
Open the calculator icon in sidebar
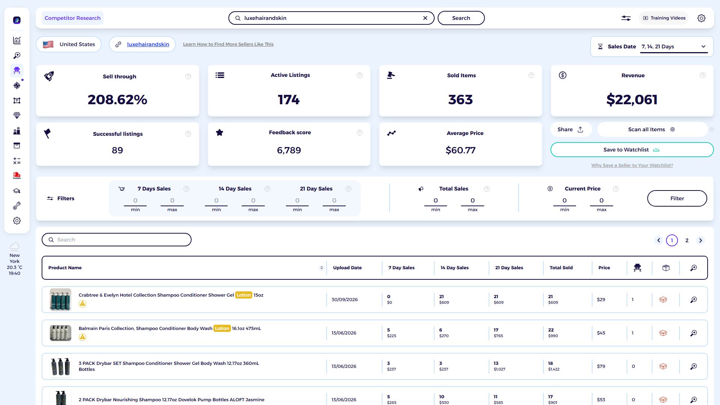coord(17,161)
